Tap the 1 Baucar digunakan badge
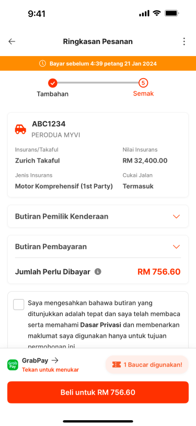 click(147, 365)
